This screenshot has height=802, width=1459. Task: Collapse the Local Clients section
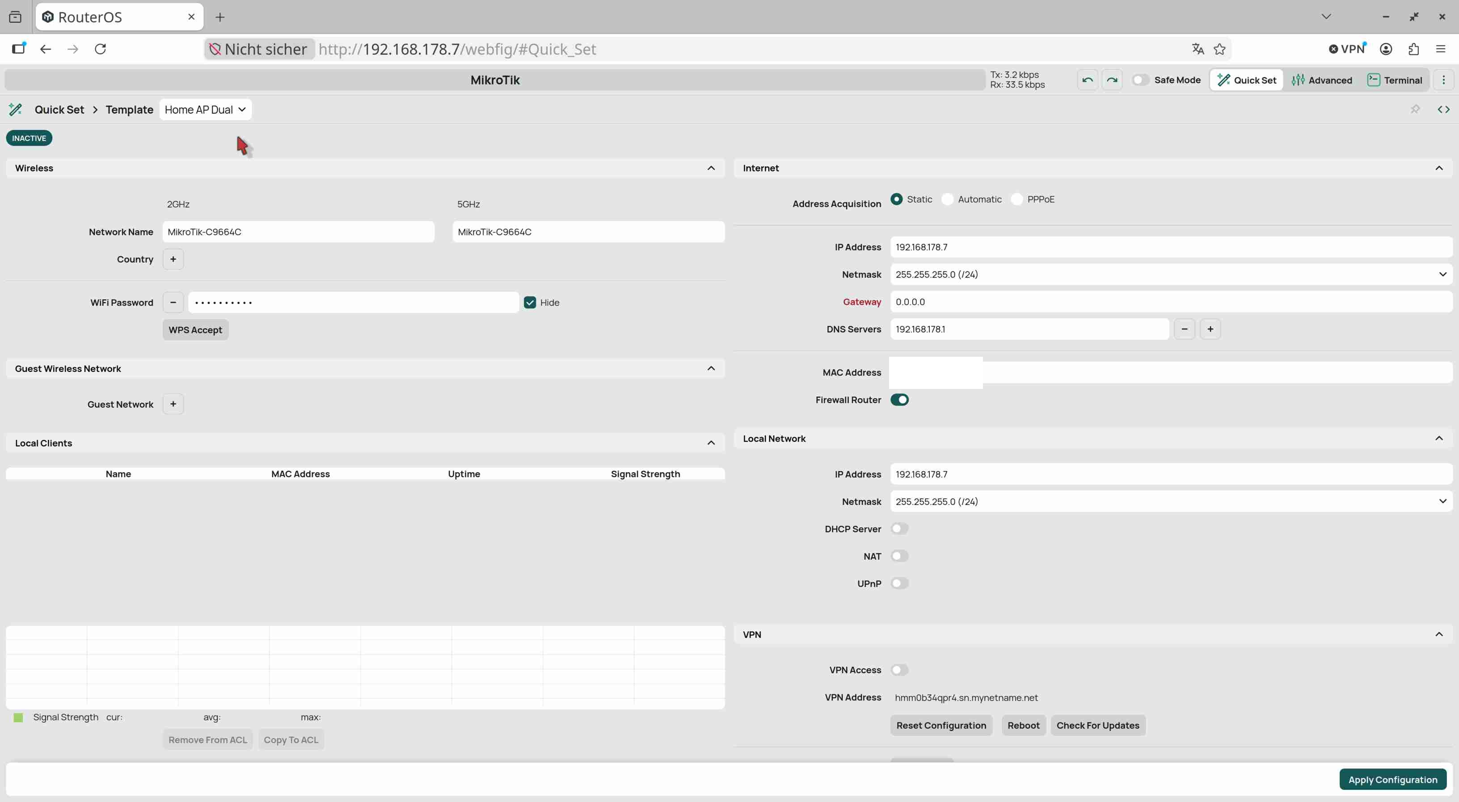point(711,443)
